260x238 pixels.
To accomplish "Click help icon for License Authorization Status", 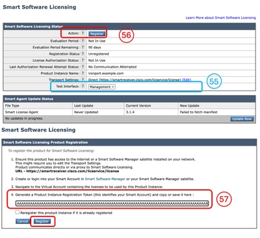I will tap(83, 60).
